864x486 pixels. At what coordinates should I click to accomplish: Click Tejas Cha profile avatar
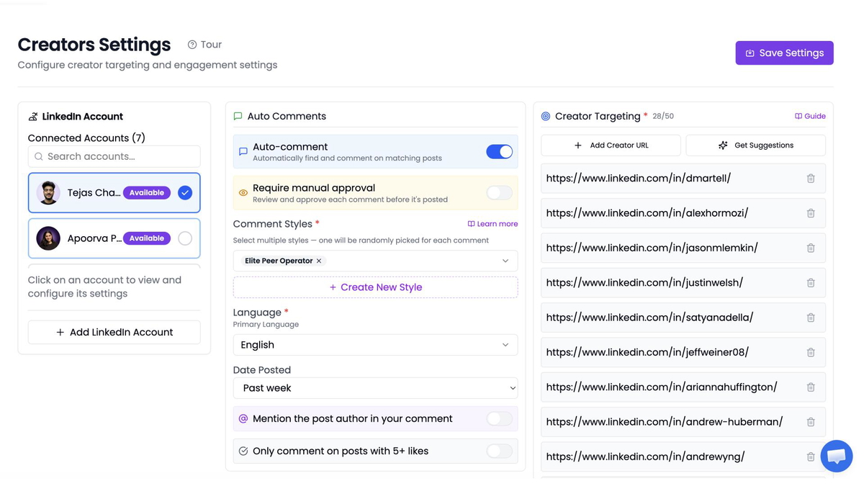[x=48, y=193]
